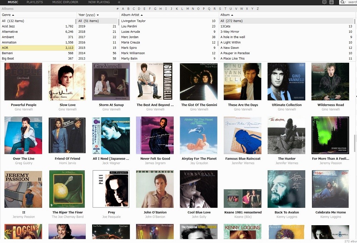Open Slow Love album cover
The image size is (357, 243).
pos(67,82)
